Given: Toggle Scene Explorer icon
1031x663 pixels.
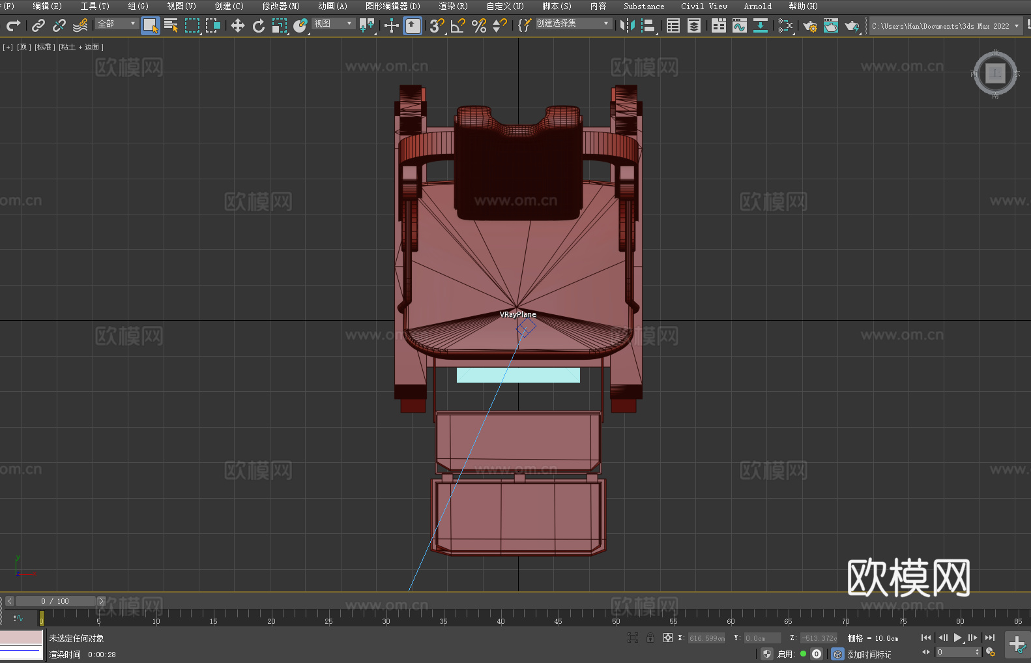Looking at the screenshot, I should pyautogui.click(x=673, y=25).
